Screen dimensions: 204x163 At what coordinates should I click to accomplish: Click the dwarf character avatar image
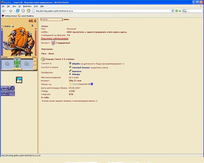tap(19, 42)
